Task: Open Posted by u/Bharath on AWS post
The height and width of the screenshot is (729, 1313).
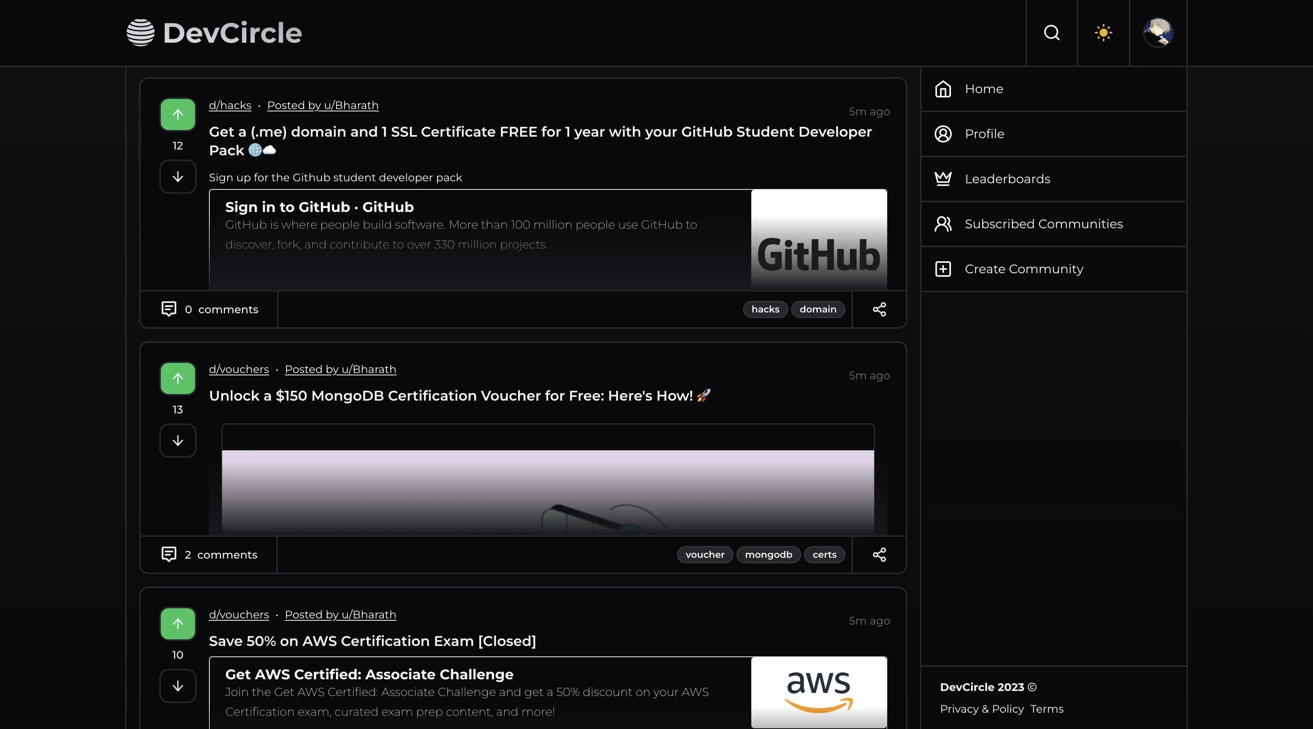Action: point(340,614)
